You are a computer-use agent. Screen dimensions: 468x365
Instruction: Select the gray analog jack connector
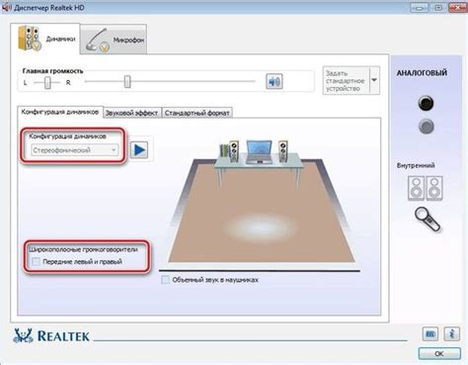(426, 127)
